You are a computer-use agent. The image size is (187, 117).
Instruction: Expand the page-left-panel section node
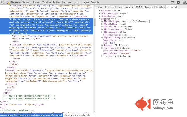click(10, 6)
